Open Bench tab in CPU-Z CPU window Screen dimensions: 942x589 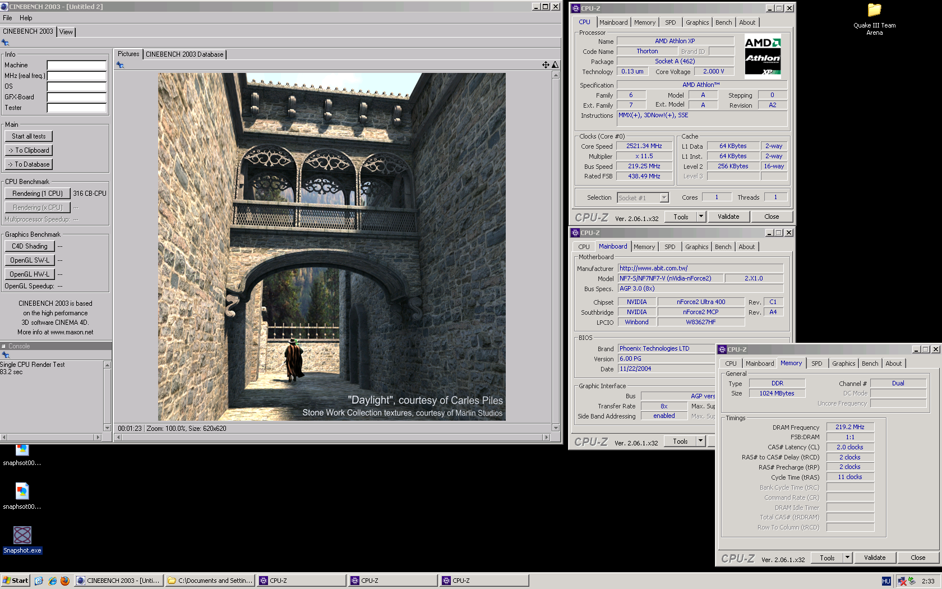tap(723, 22)
